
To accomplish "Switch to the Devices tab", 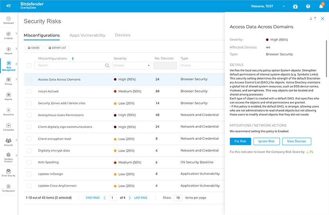I will tap(123, 35).
